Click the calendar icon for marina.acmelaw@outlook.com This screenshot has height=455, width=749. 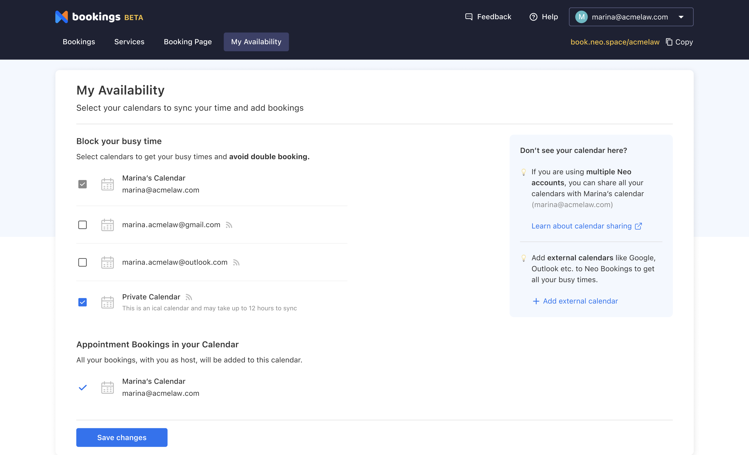(x=107, y=262)
